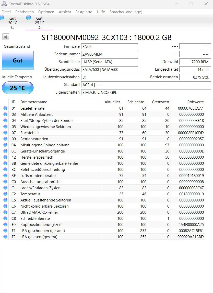Screen dimensions: 213x293
Task: Click the Eingeschaltet value 14 mal
Action: [195, 70]
